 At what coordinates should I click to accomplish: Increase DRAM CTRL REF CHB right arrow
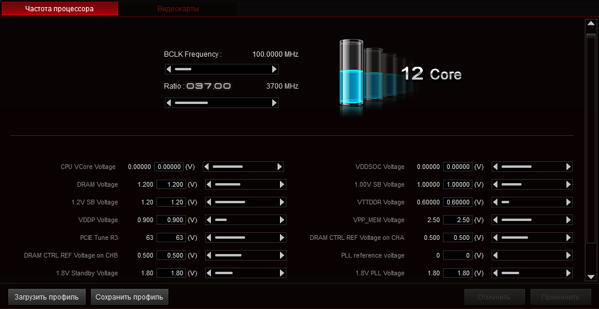pos(282,255)
